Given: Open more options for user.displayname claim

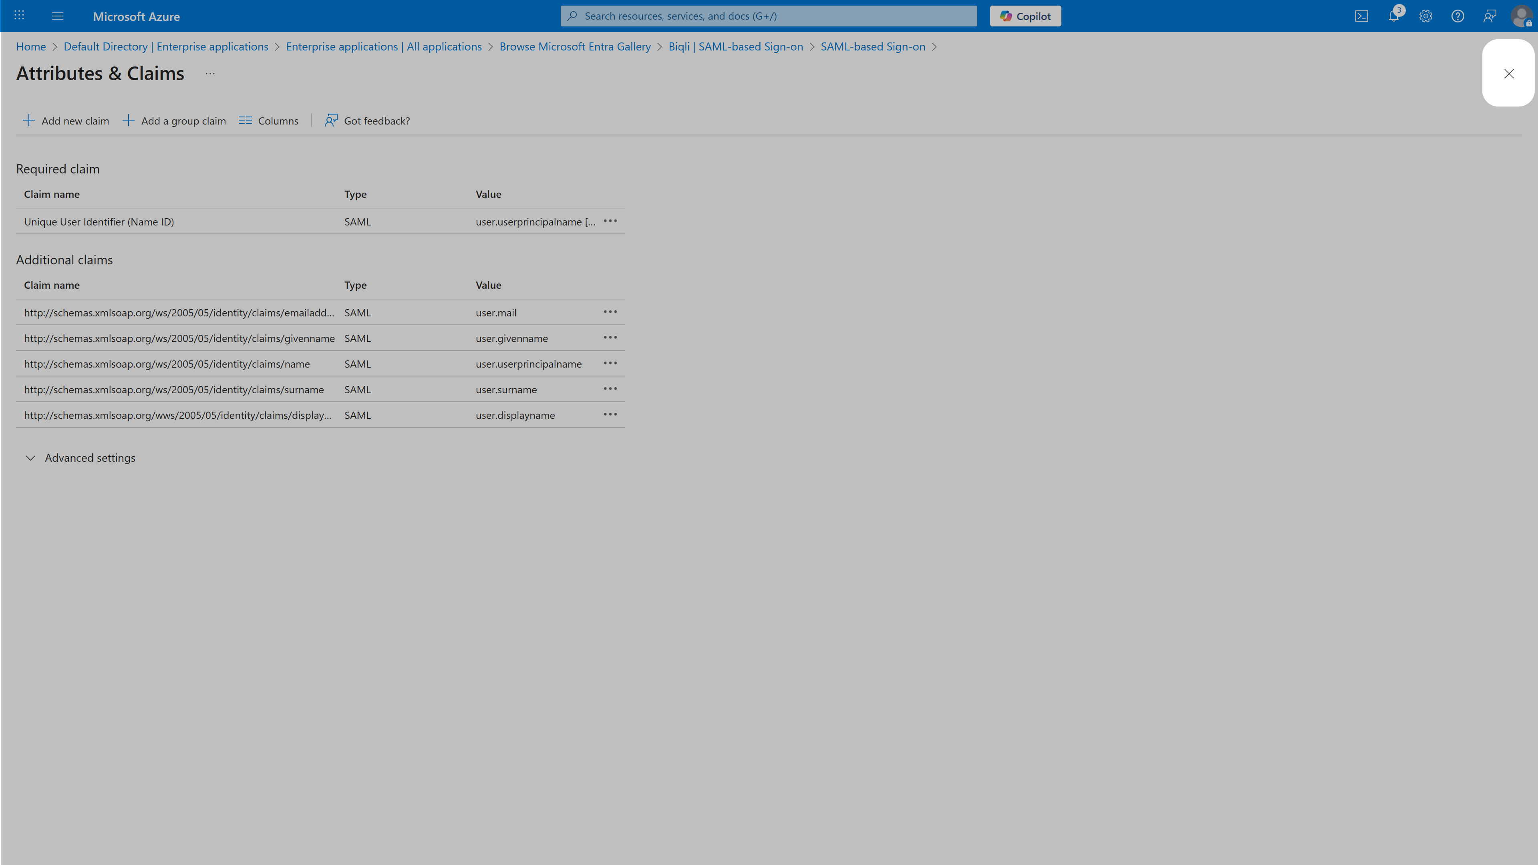Looking at the screenshot, I should [610, 415].
